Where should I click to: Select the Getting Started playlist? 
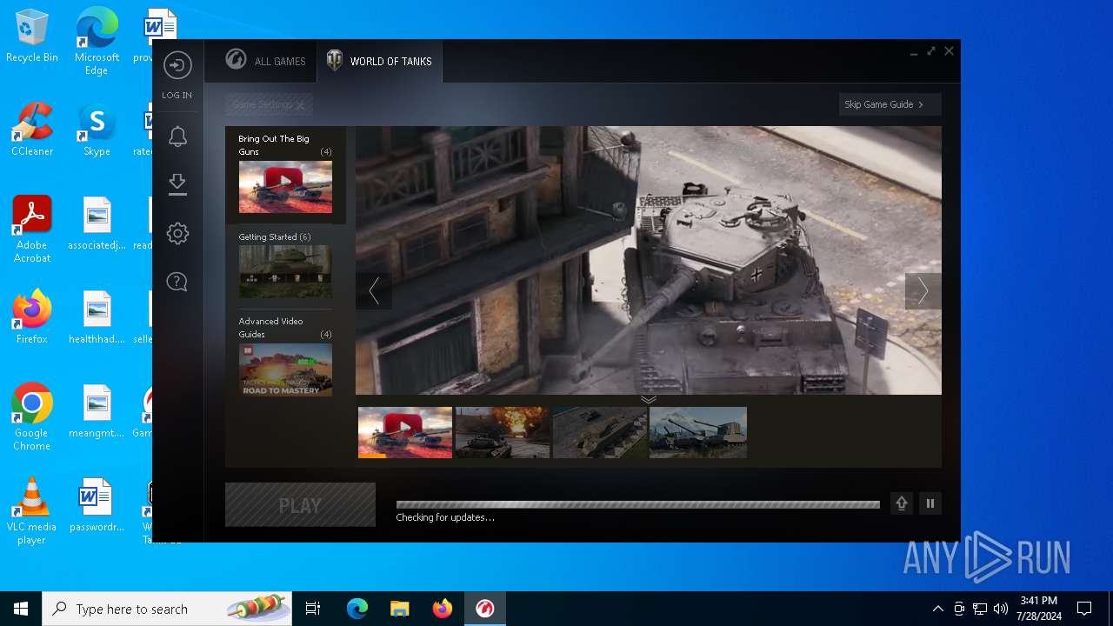(285, 264)
